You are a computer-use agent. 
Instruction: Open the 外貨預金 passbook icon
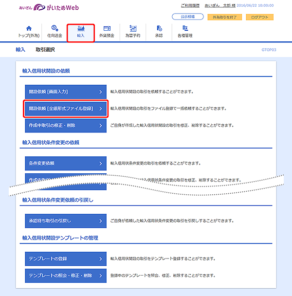pyautogui.click(x=107, y=29)
